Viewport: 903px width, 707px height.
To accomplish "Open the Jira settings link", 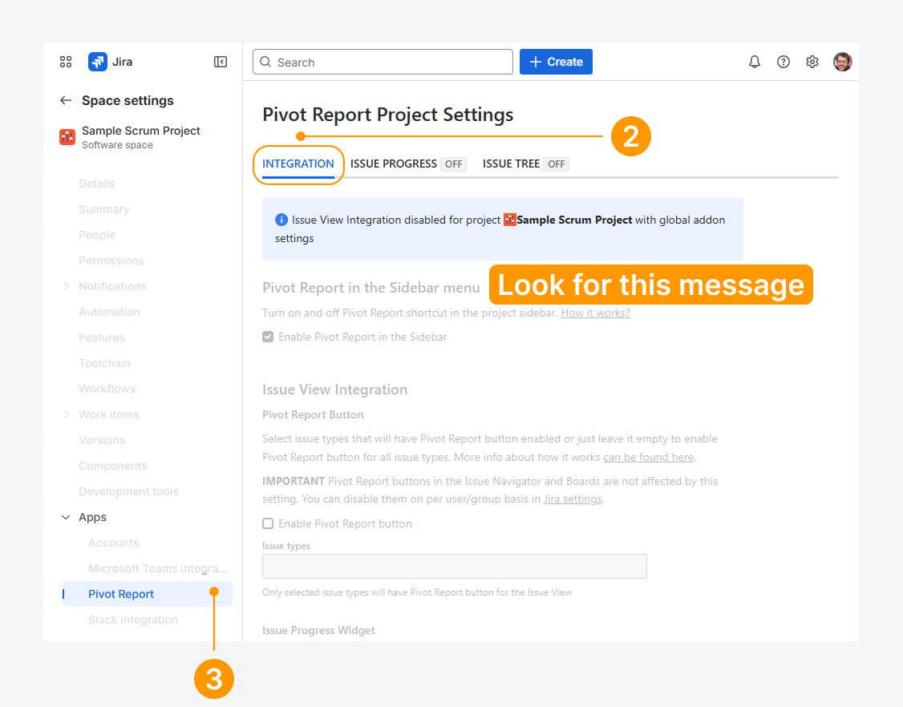I will [573, 499].
